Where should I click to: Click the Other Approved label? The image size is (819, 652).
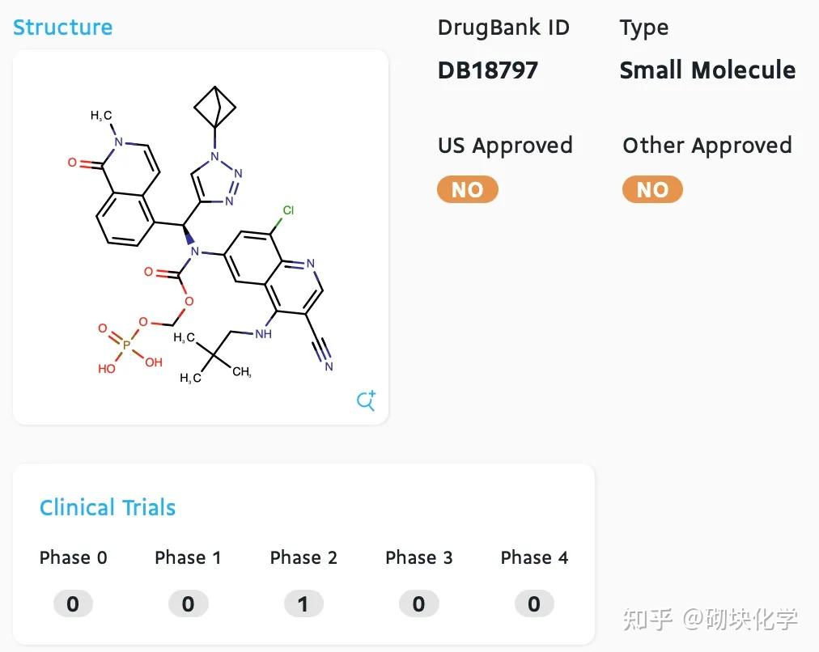(707, 146)
